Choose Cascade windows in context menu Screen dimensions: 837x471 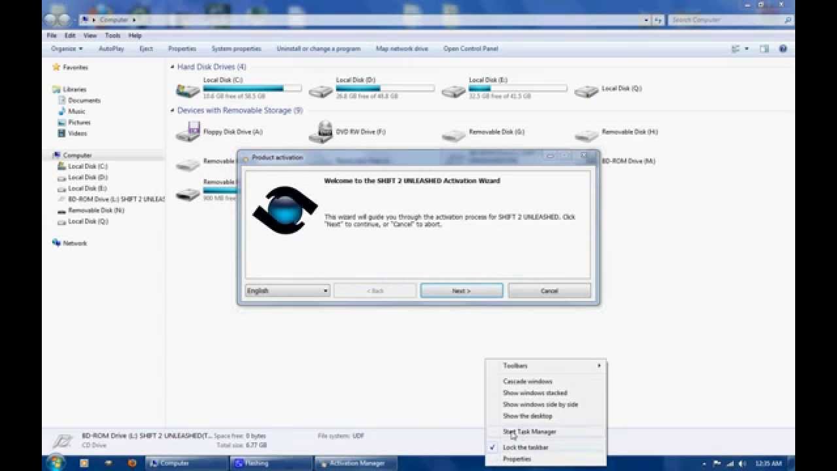click(x=527, y=381)
